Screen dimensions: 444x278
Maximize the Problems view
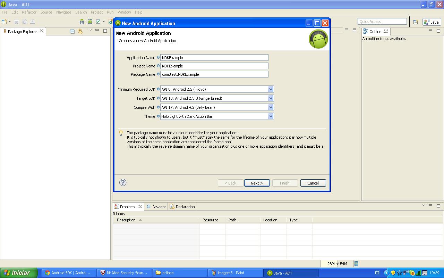[438, 206]
